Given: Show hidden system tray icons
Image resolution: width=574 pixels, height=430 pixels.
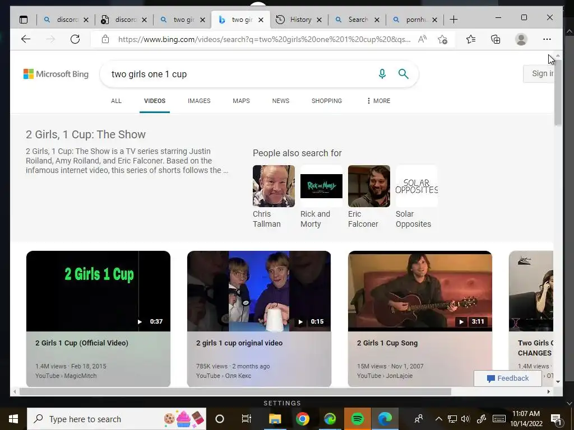Looking at the screenshot, I should coord(438,419).
